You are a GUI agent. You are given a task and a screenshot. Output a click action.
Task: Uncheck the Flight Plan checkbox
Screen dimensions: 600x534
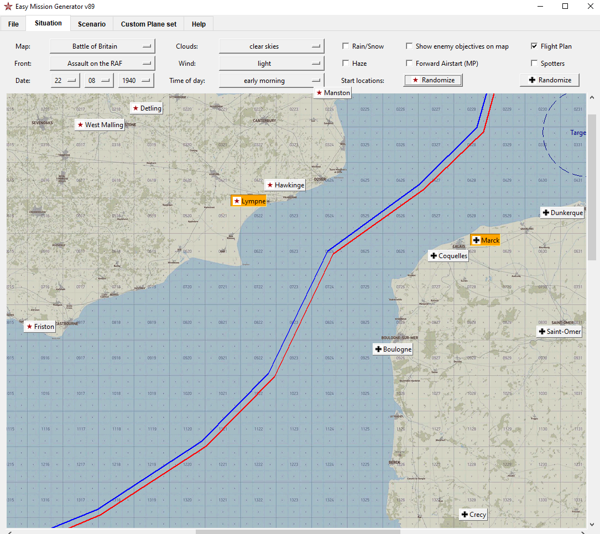(x=534, y=46)
